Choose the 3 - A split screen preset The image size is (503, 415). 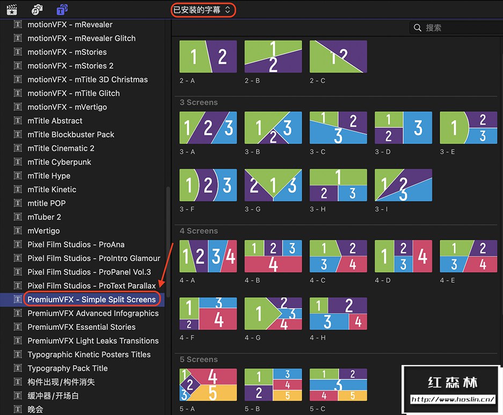click(208, 127)
